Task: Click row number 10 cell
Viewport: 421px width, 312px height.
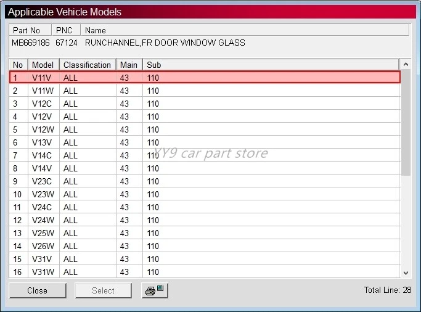Action: [17, 194]
